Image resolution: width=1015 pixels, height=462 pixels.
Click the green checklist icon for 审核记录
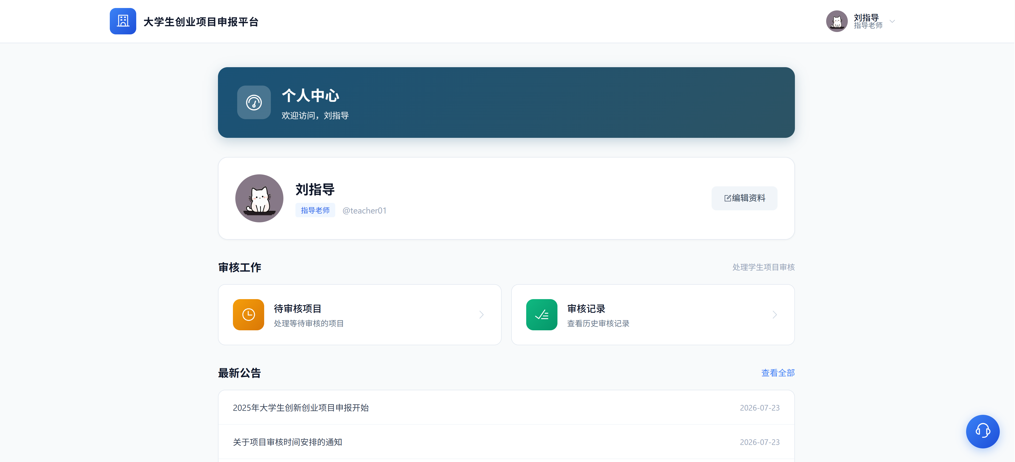point(542,315)
